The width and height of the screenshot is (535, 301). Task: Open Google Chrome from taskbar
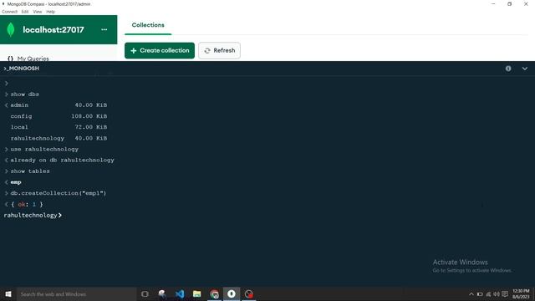[x=214, y=293]
